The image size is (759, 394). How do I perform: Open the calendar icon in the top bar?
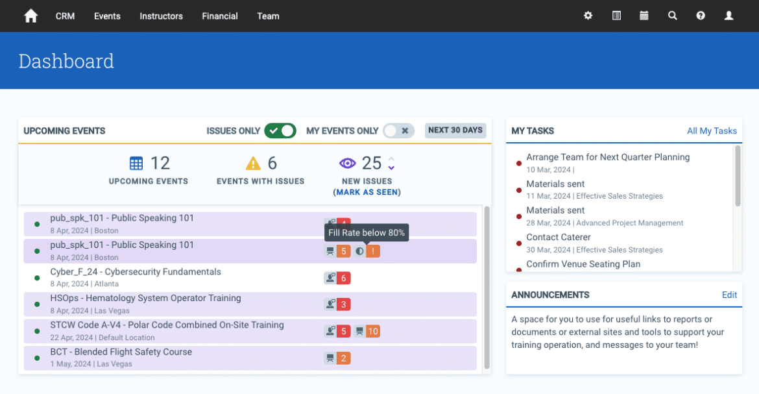[x=644, y=15]
